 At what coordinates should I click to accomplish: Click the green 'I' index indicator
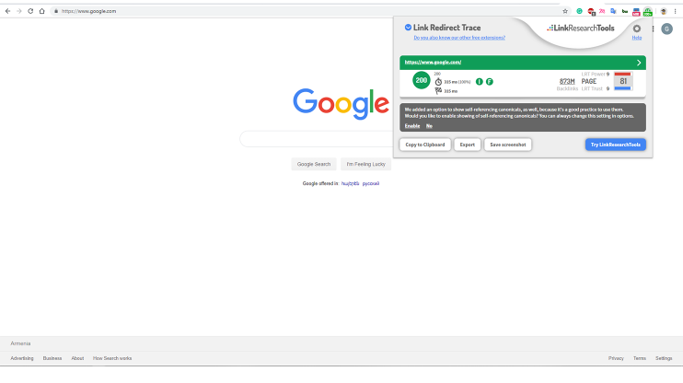click(x=480, y=82)
